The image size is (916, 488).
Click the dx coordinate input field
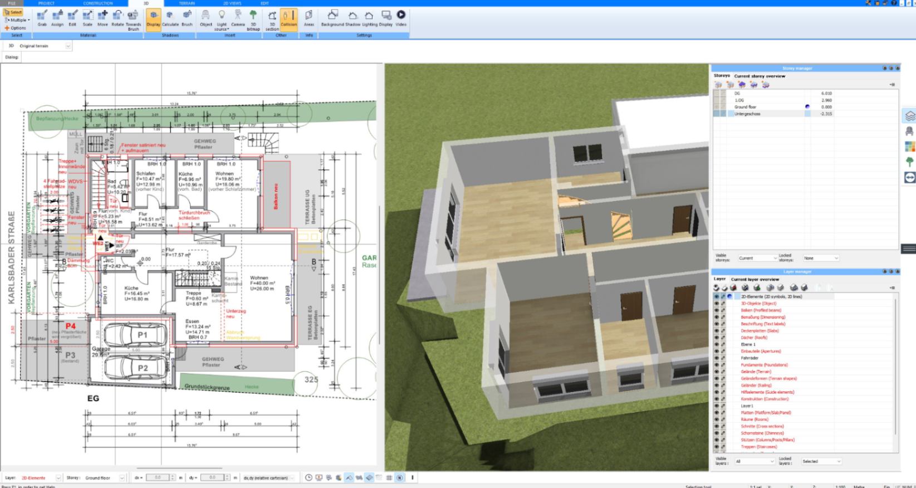click(x=158, y=478)
